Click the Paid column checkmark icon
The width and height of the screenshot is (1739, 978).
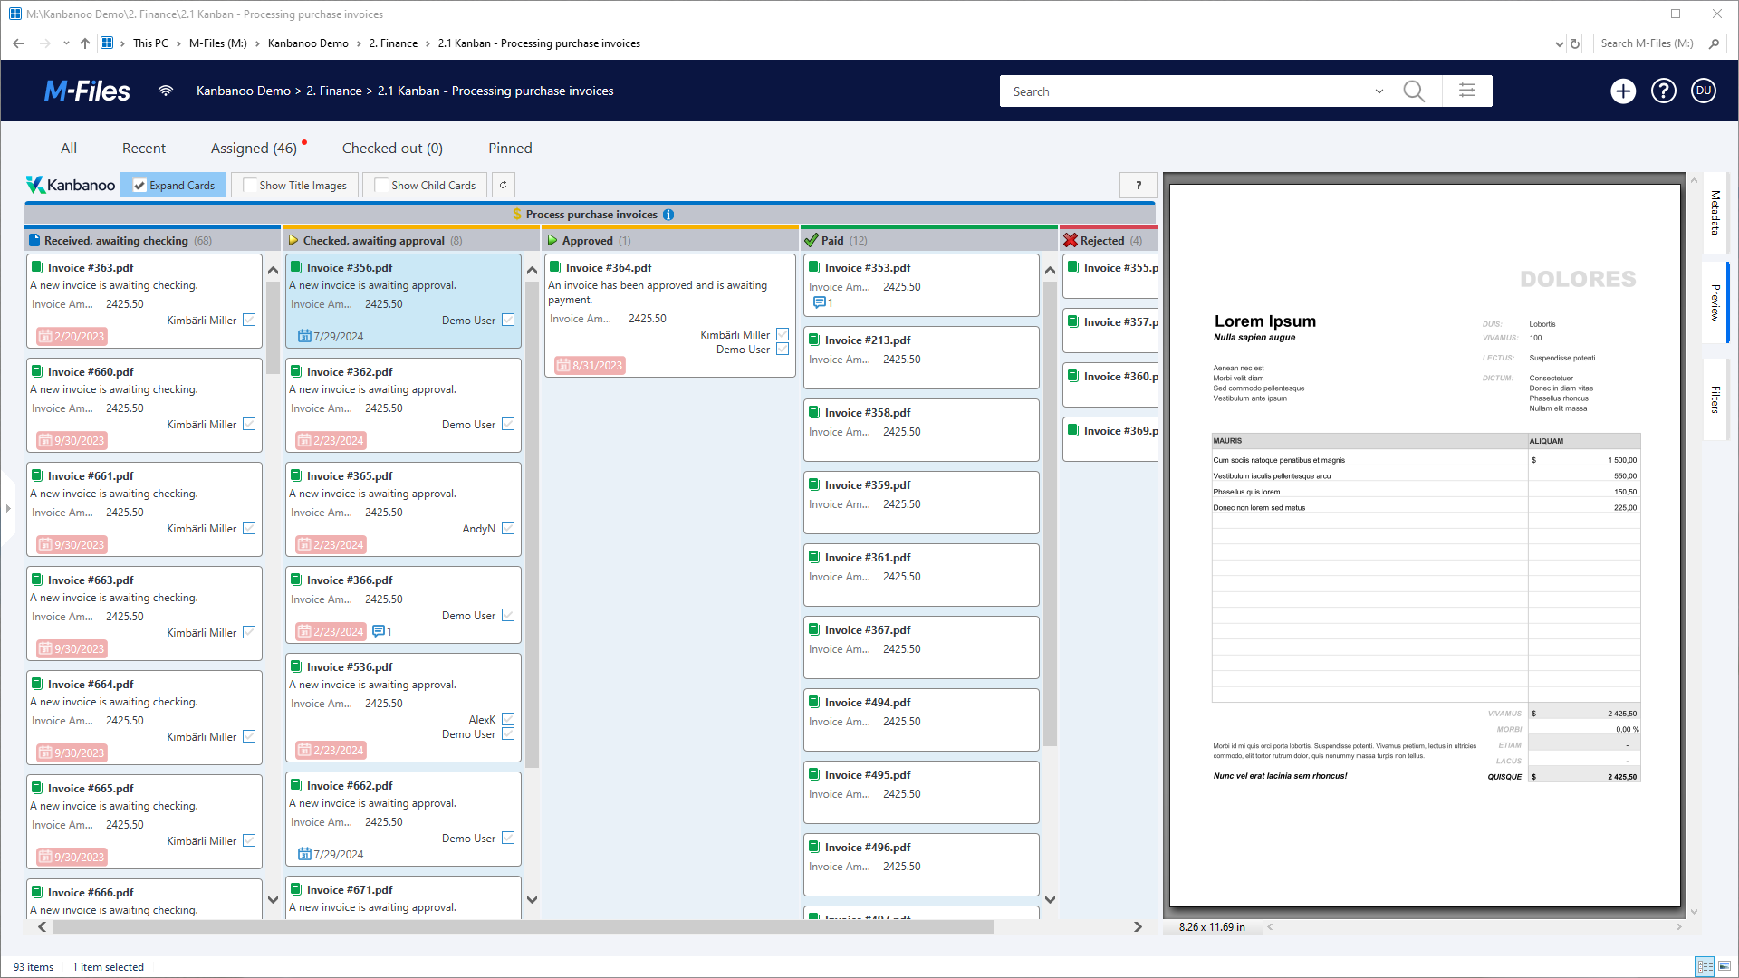pyautogui.click(x=812, y=240)
